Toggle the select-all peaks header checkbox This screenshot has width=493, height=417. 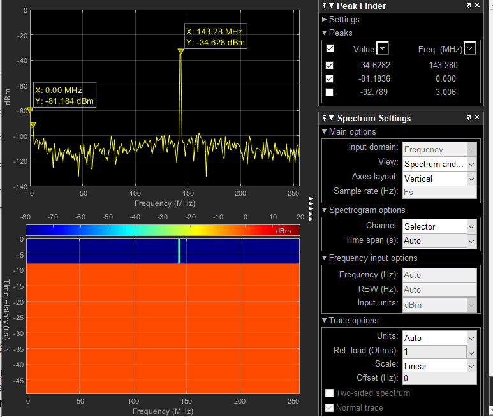330,48
